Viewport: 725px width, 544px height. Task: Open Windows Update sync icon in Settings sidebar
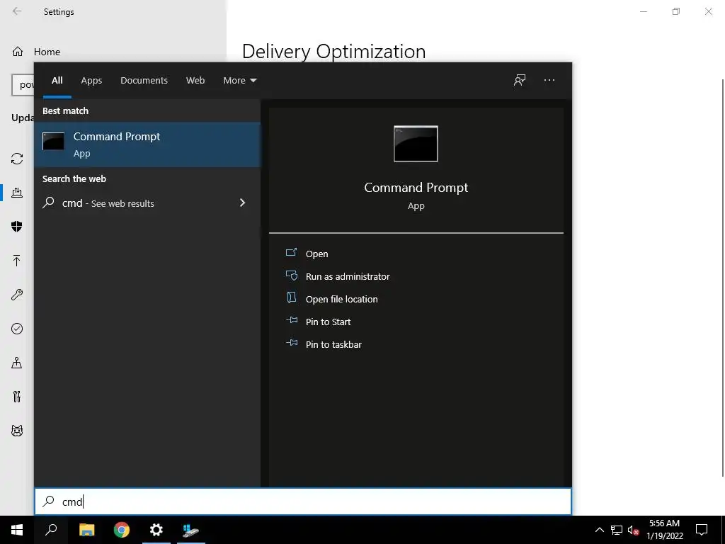17,159
